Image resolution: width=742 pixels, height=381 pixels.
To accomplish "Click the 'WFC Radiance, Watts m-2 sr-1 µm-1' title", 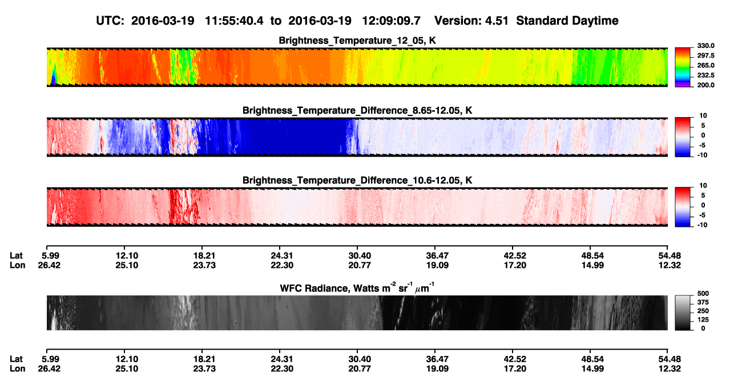I will coord(357,287).
